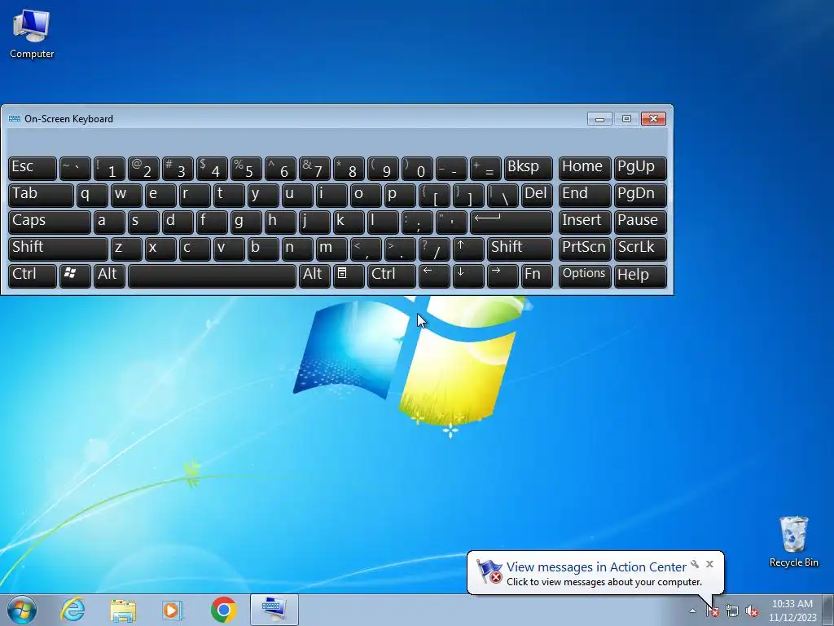Click the Help key
This screenshot has height=626, width=834.
click(640, 276)
